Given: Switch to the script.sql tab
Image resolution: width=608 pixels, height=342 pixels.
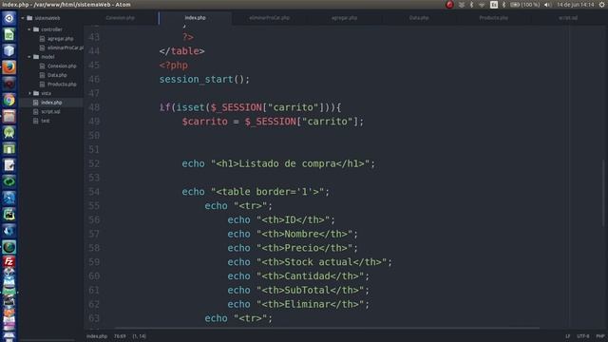Looking at the screenshot, I should point(568,18).
